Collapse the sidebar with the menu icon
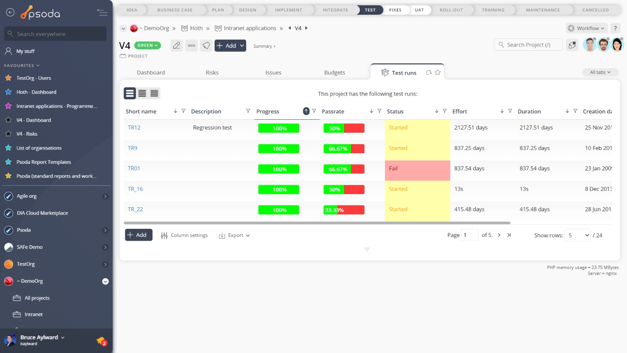Screen dimensions: 627x353 click(x=102, y=13)
